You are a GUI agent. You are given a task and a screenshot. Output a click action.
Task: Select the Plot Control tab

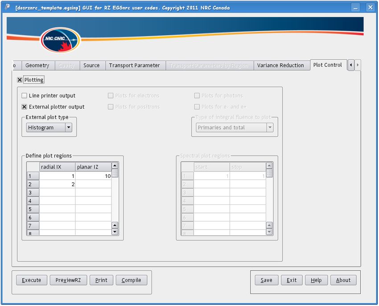coord(328,65)
